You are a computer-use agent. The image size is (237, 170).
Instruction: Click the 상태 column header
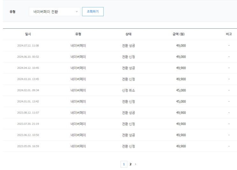129,34
